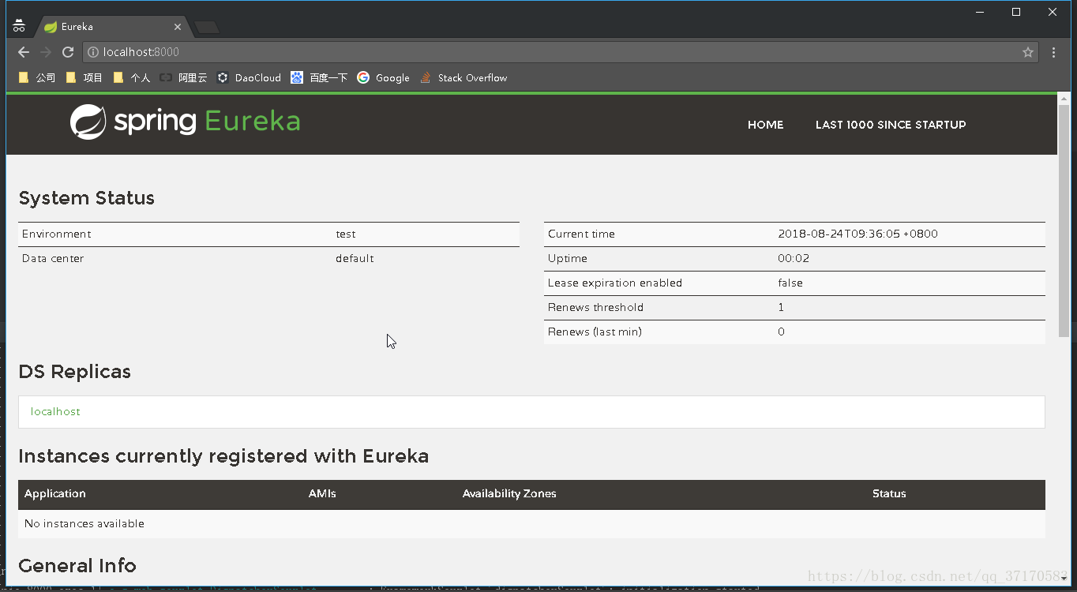Open the 公司 bookmark folder
The height and width of the screenshot is (592, 1077).
pyautogui.click(x=36, y=77)
